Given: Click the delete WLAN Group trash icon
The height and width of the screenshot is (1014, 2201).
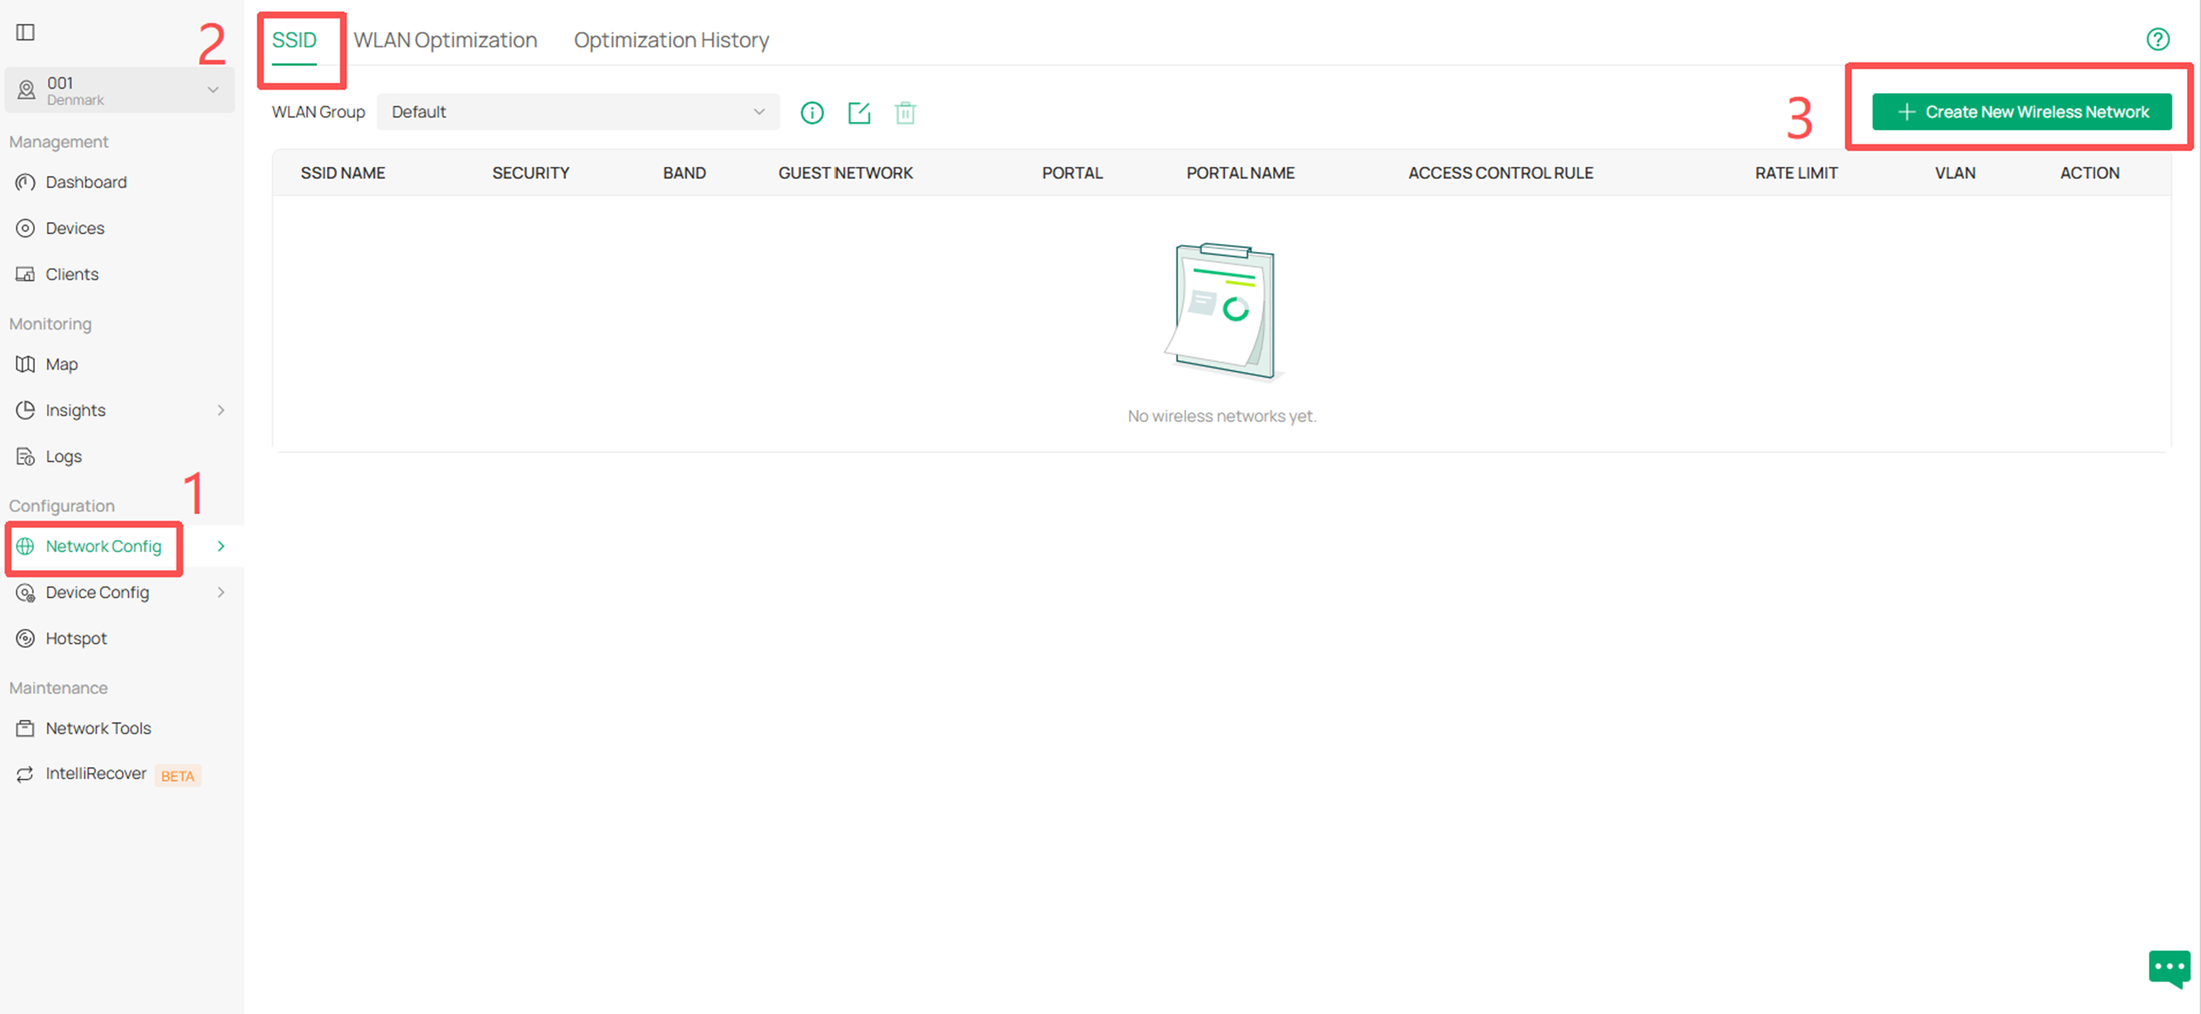Looking at the screenshot, I should coord(905,113).
